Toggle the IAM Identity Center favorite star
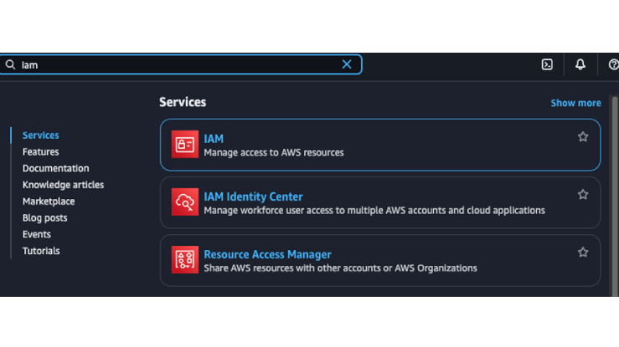619x347 pixels. (583, 194)
